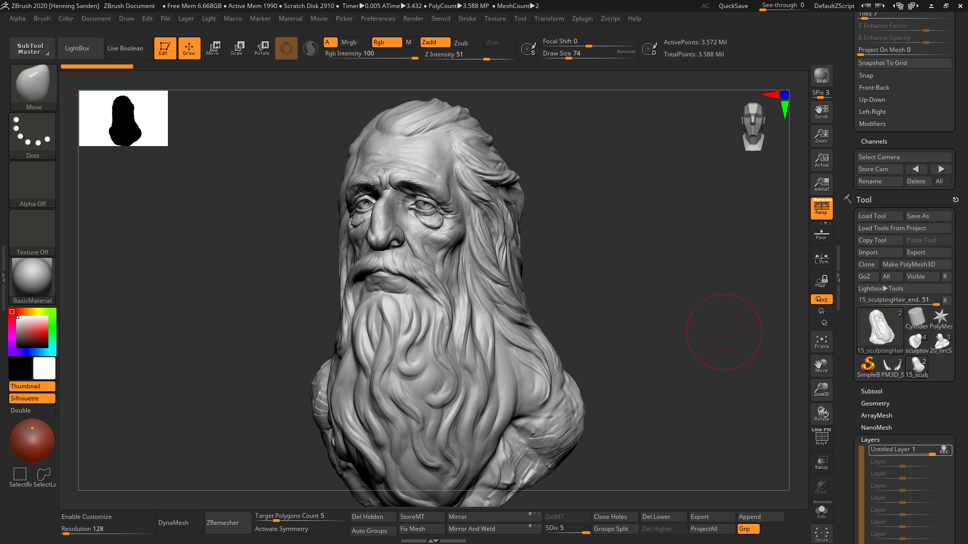968x544 pixels.
Task: Open the Stencil menu
Action: tap(441, 19)
